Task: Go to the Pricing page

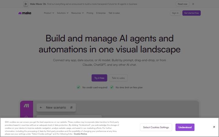Action: [90, 13]
